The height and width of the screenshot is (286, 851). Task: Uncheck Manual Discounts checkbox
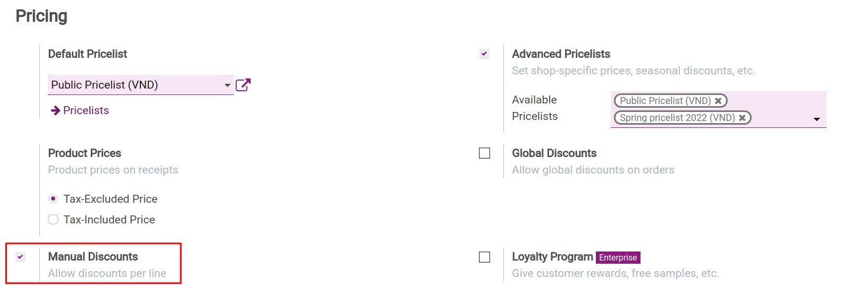(x=20, y=257)
